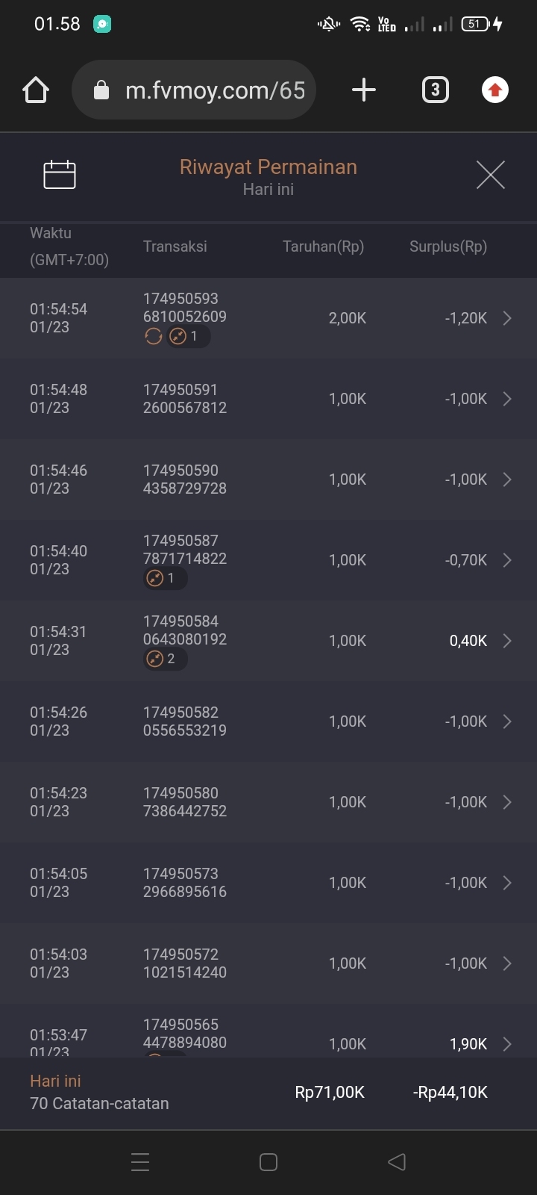The height and width of the screenshot is (1195, 537).
Task: Tap the free-spin badge in the 01:54:40 row
Action: coord(164,578)
